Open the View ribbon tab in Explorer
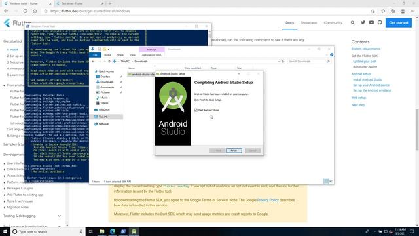The height and width of the screenshot is (236, 419). tap(132, 55)
